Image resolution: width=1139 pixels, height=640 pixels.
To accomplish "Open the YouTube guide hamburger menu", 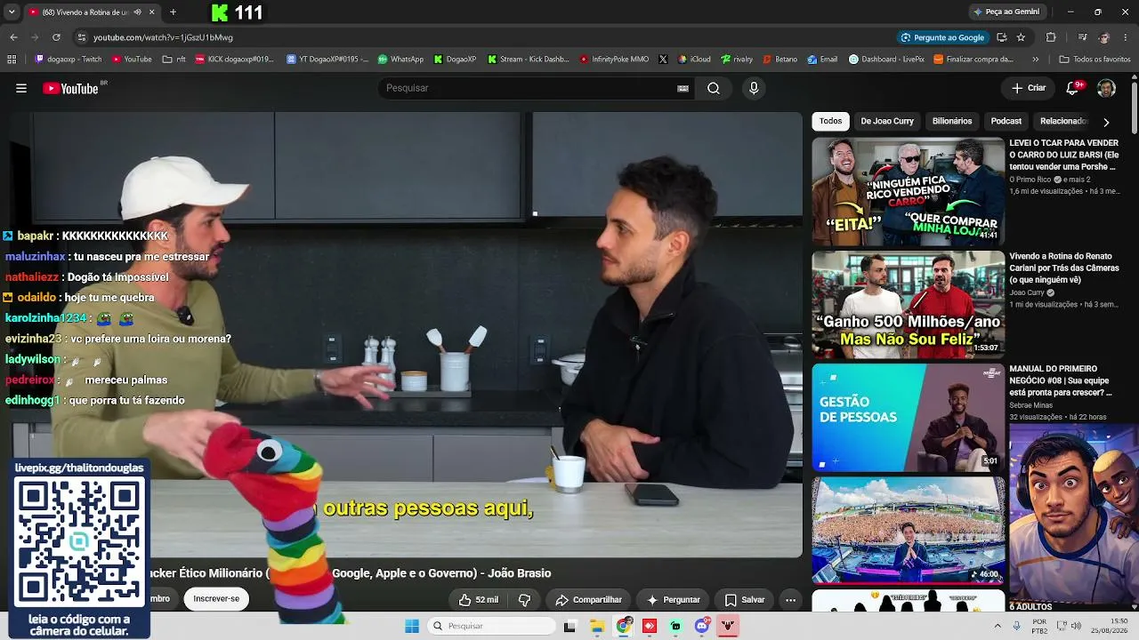I will pyautogui.click(x=21, y=88).
